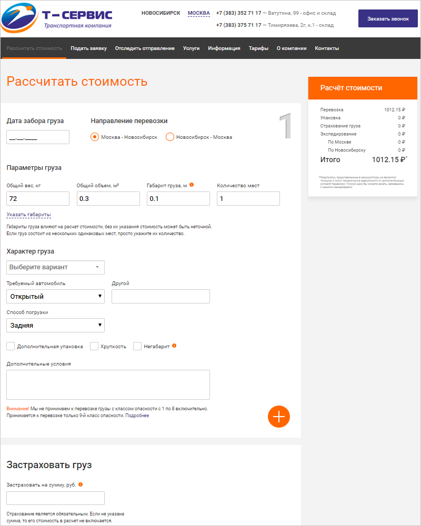Expand the Требуемый автомобиль dropdown
Image resolution: width=421 pixels, height=526 pixels.
point(55,297)
